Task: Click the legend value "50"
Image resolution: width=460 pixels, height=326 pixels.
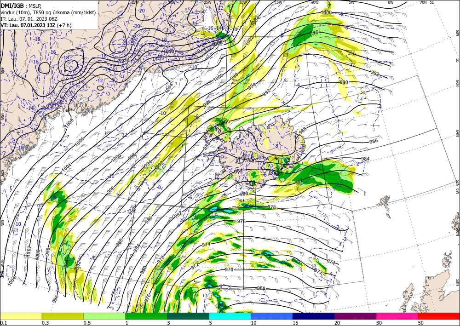Action: point(421,323)
